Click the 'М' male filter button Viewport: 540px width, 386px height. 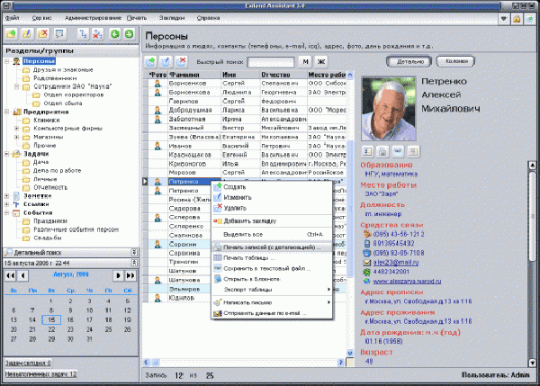pos(305,61)
